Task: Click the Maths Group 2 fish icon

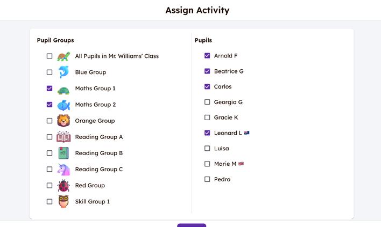Action: tap(63, 105)
